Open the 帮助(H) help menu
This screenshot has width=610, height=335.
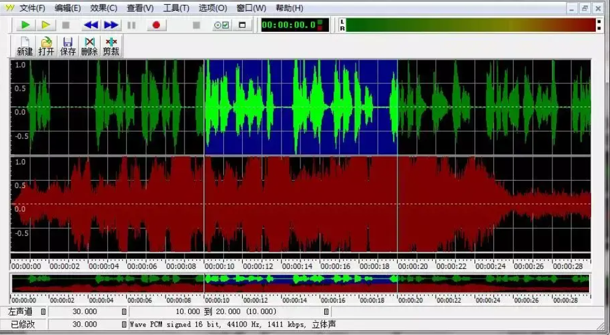click(289, 8)
